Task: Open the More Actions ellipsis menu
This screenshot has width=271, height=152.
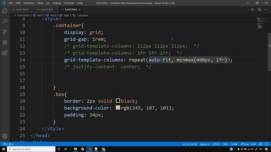Action: [x=266, y=9]
